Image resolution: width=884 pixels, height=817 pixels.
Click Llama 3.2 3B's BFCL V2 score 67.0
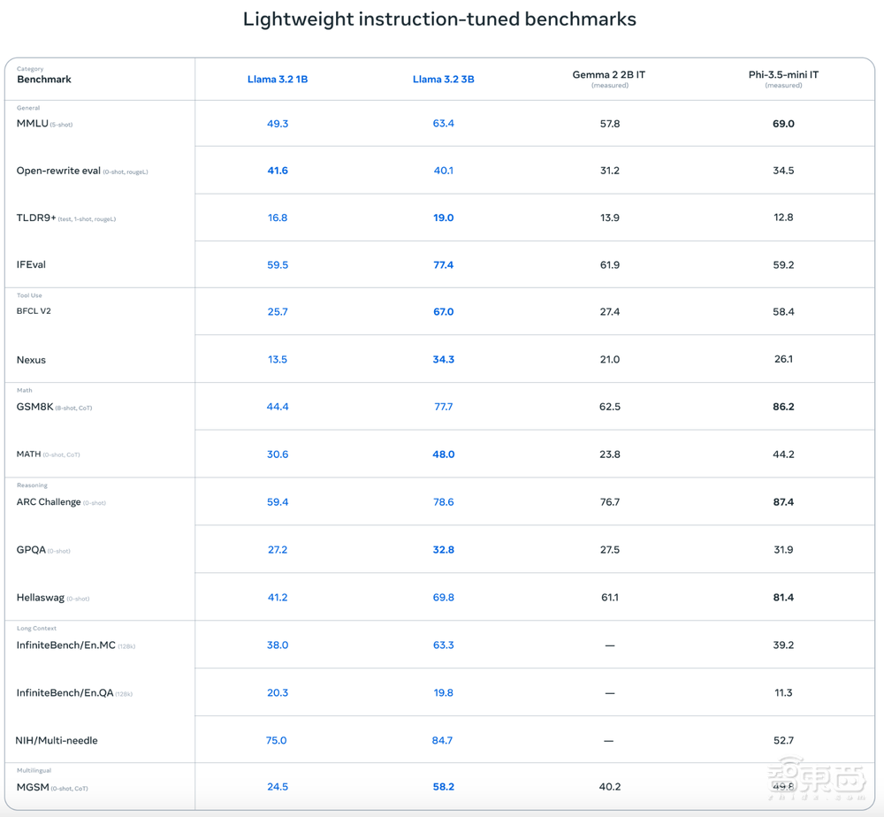pos(443,312)
